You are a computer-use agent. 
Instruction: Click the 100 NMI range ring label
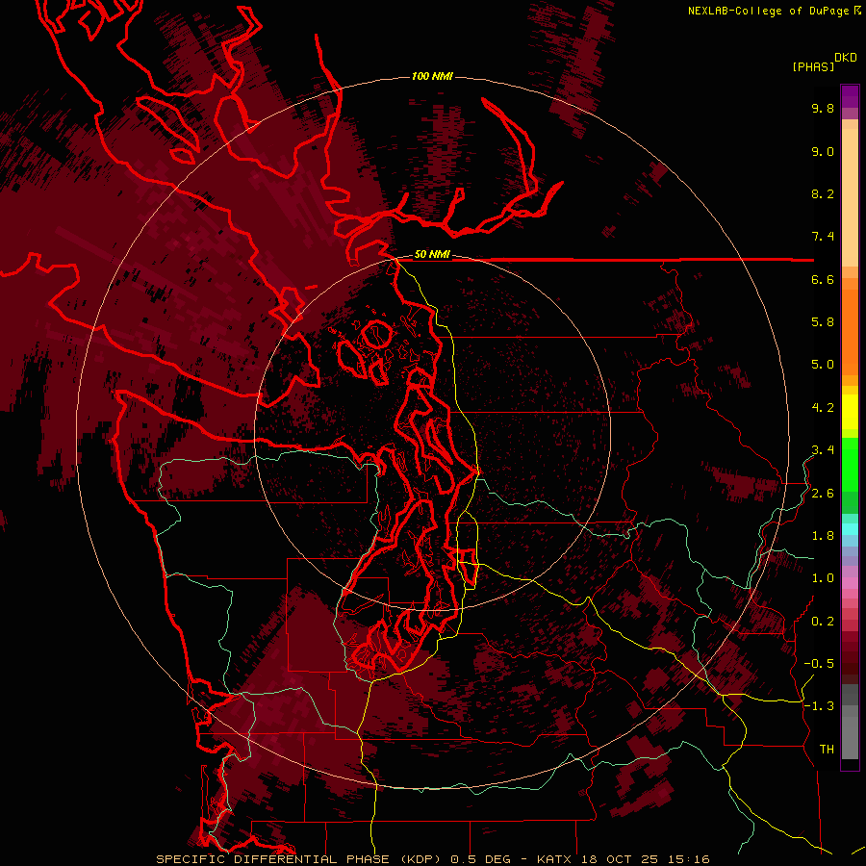pyautogui.click(x=432, y=76)
